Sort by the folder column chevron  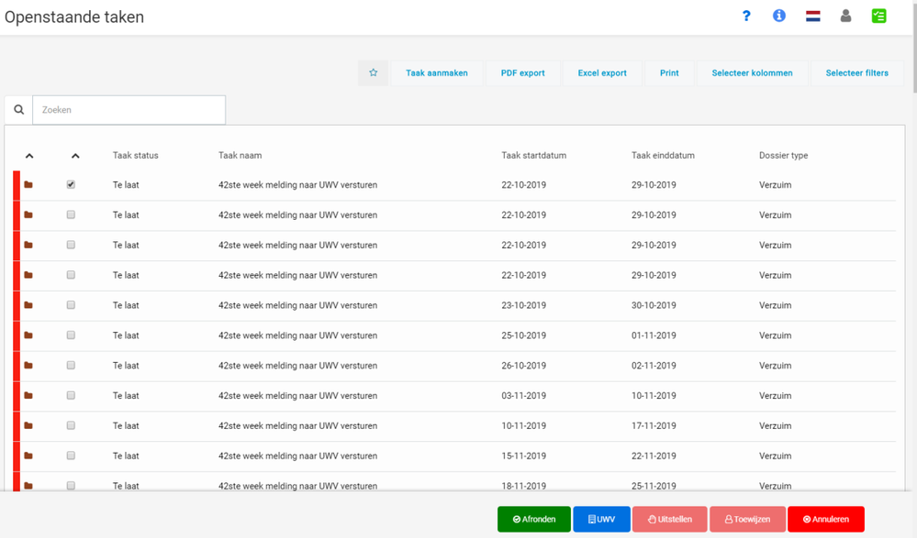pyautogui.click(x=29, y=156)
